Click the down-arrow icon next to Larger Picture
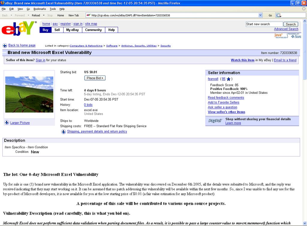The height and width of the screenshot is (226, 307). (7, 123)
